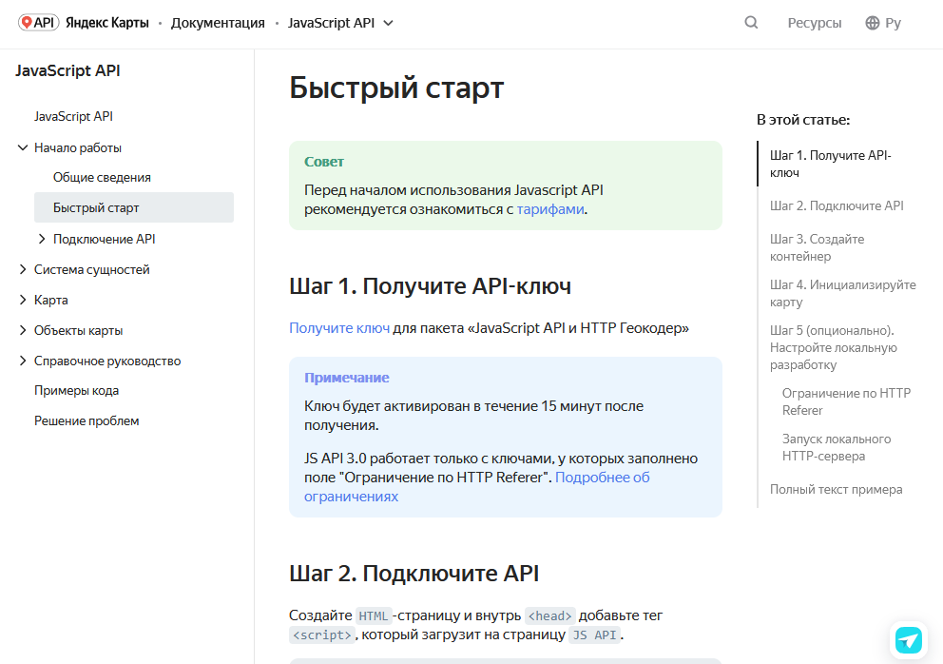Screen dimensions: 943x664
Task: Open the тарифами link
Action: click(x=550, y=209)
